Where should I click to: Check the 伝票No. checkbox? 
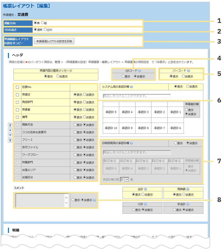coord(17,87)
